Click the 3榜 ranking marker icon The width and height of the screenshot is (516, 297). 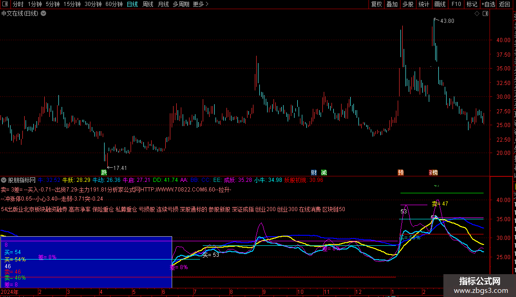click(x=433, y=172)
